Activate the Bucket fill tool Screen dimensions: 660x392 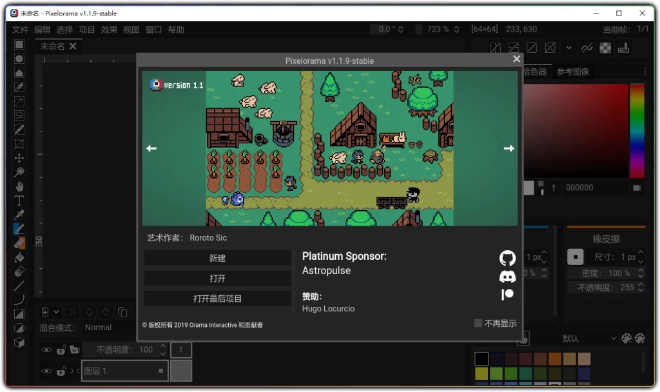[x=19, y=258]
